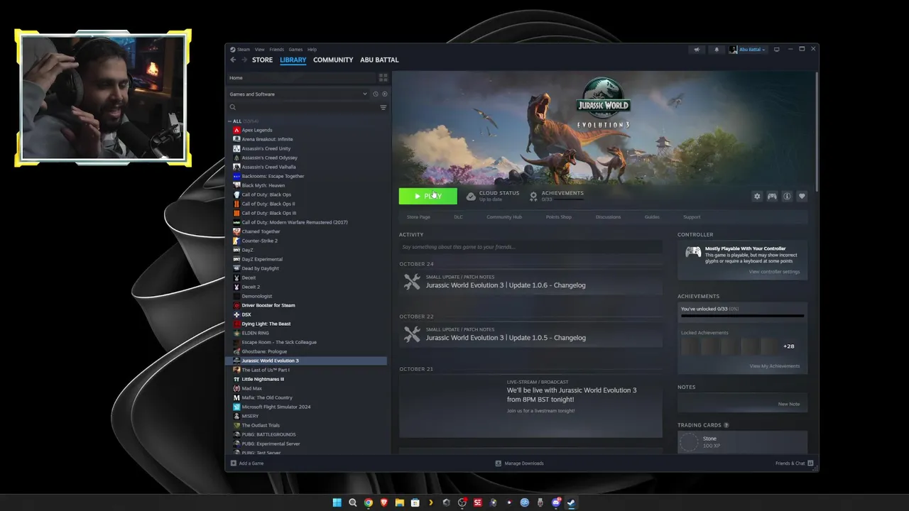The width and height of the screenshot is (909, 511).
Task: Click the +28 locked achievements badge
Action: [x=788, y=346]
